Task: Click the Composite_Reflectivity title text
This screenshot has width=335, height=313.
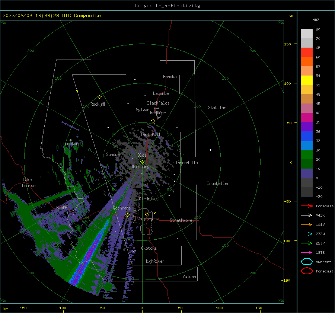Action: coord(167,6)
